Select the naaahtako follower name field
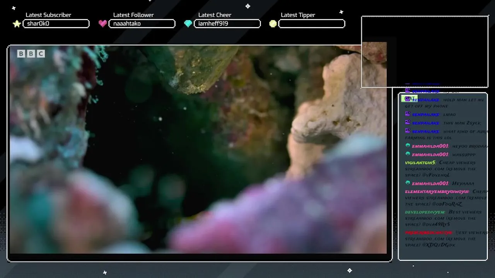 coord(142,24)
